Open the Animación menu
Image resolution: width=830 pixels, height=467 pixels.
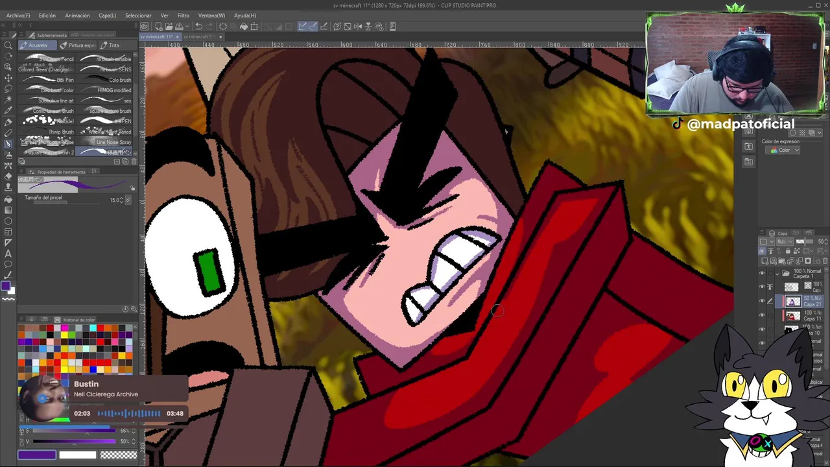tap(78, 16)
